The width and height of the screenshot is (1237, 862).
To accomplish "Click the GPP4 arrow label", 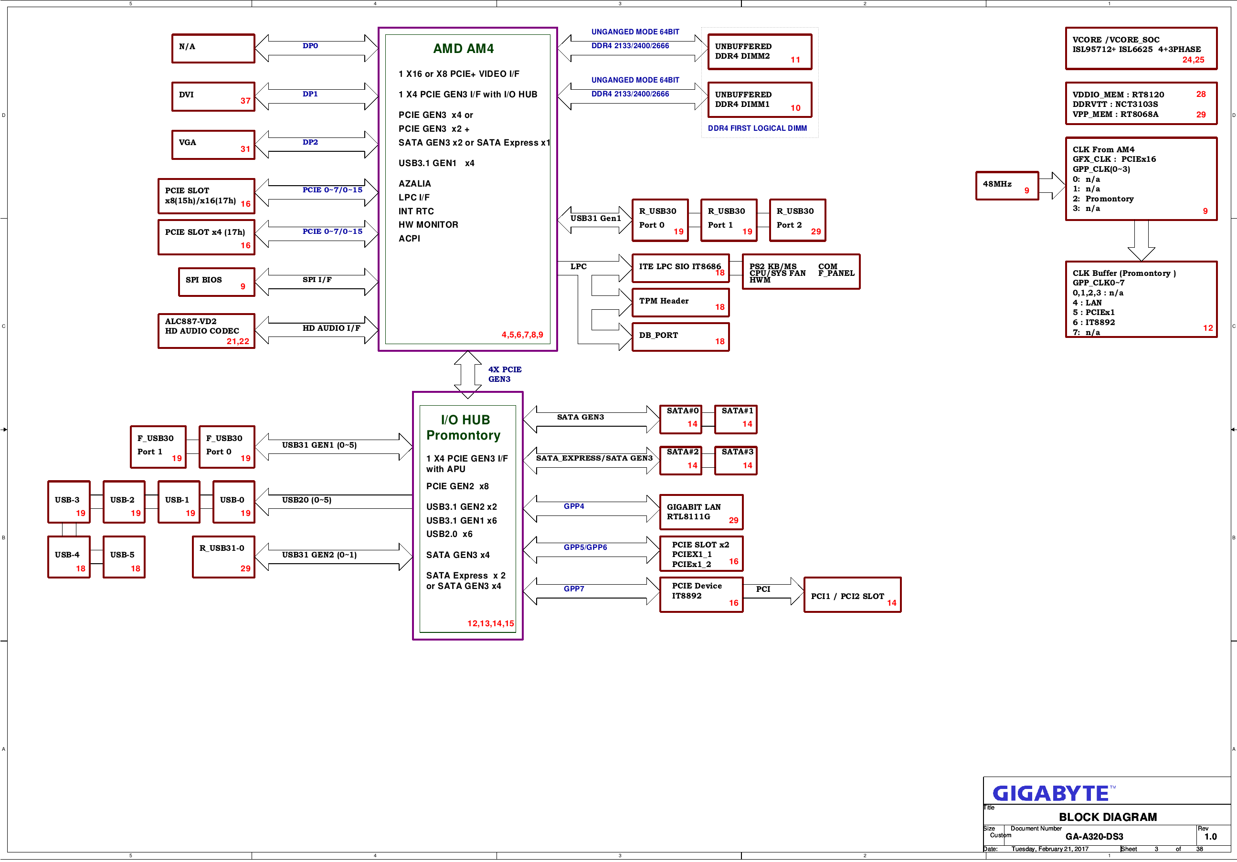I will click(x=574, y=506).
